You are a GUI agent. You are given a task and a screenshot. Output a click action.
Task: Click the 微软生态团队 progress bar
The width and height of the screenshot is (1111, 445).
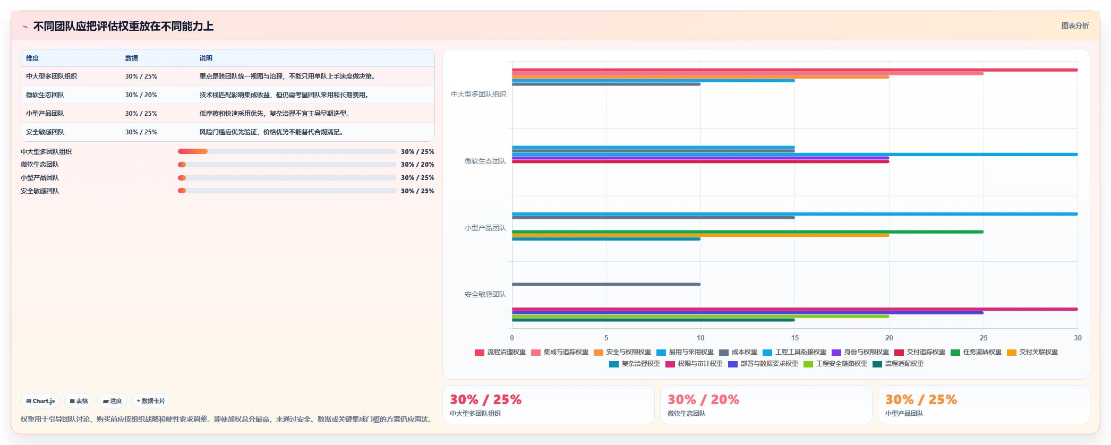click(x=287, y=165)
